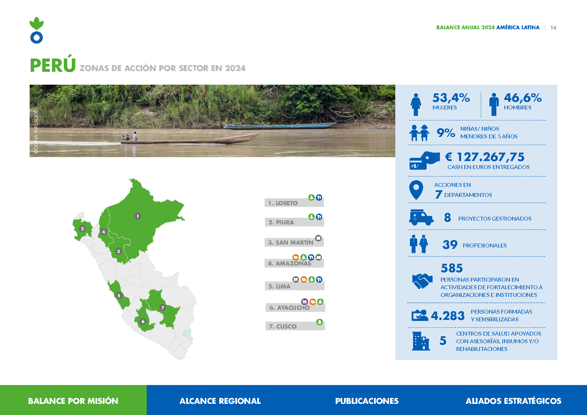Click the ambulance vehicle icon for proyectos

click(421, 218)
